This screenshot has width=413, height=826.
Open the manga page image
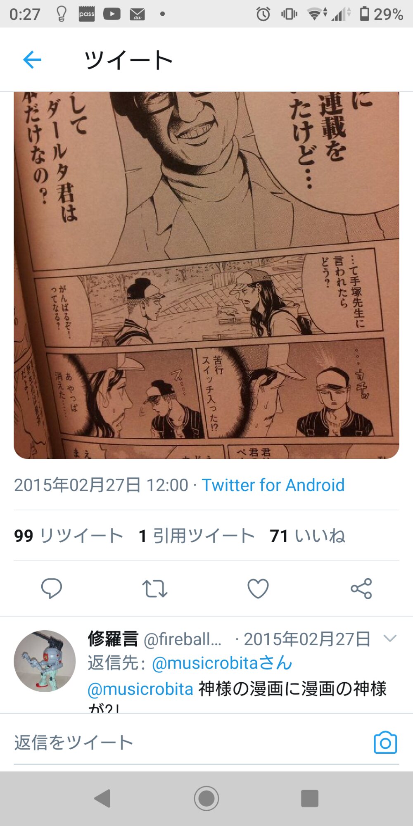point(206,275)
